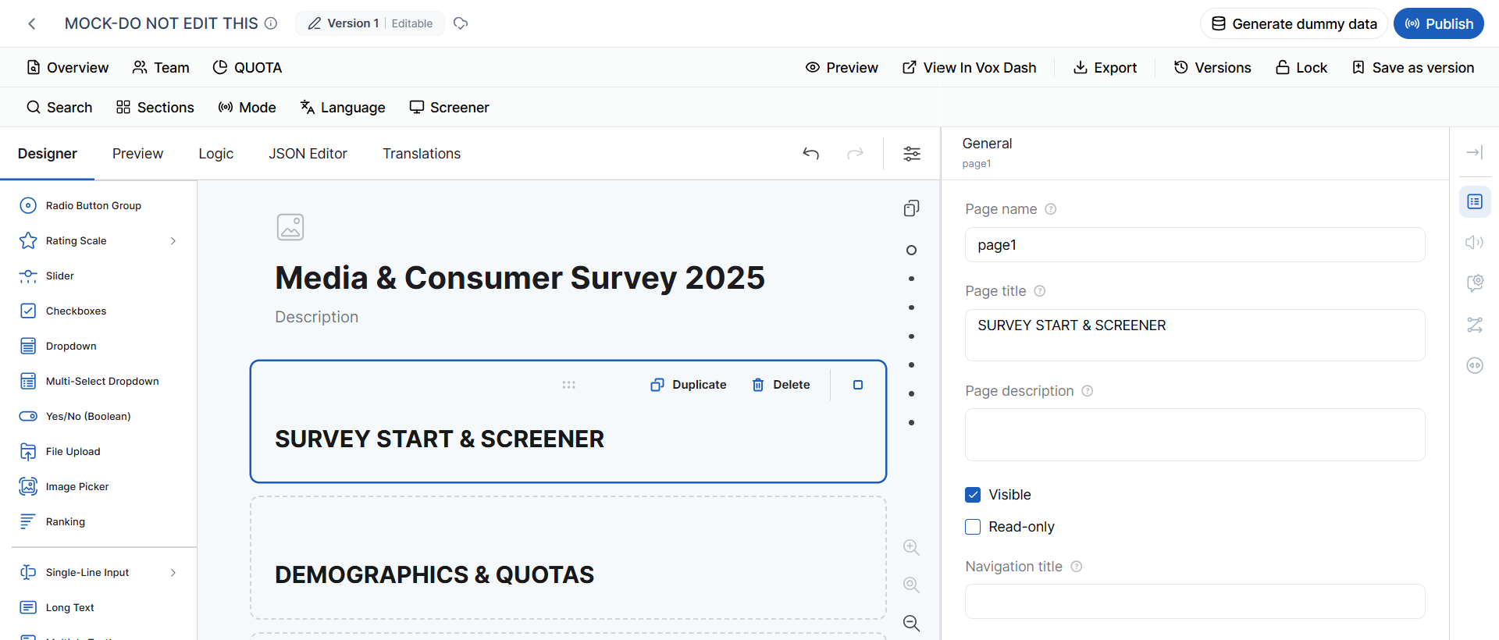
Task: Click Preview in the top toolbar
Action: coord(842,68)
